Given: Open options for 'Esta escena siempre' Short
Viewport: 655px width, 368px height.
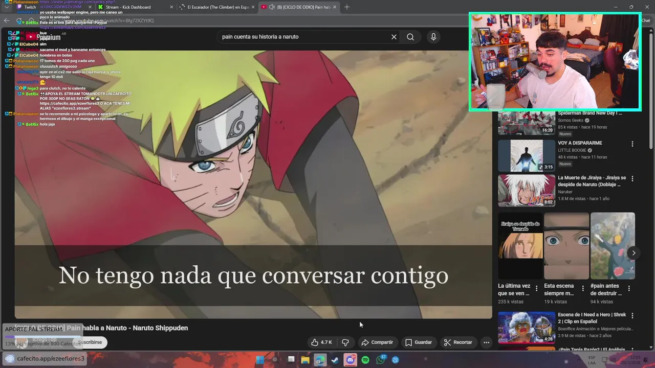Looking at the screenshot, I should coord(583,289).
